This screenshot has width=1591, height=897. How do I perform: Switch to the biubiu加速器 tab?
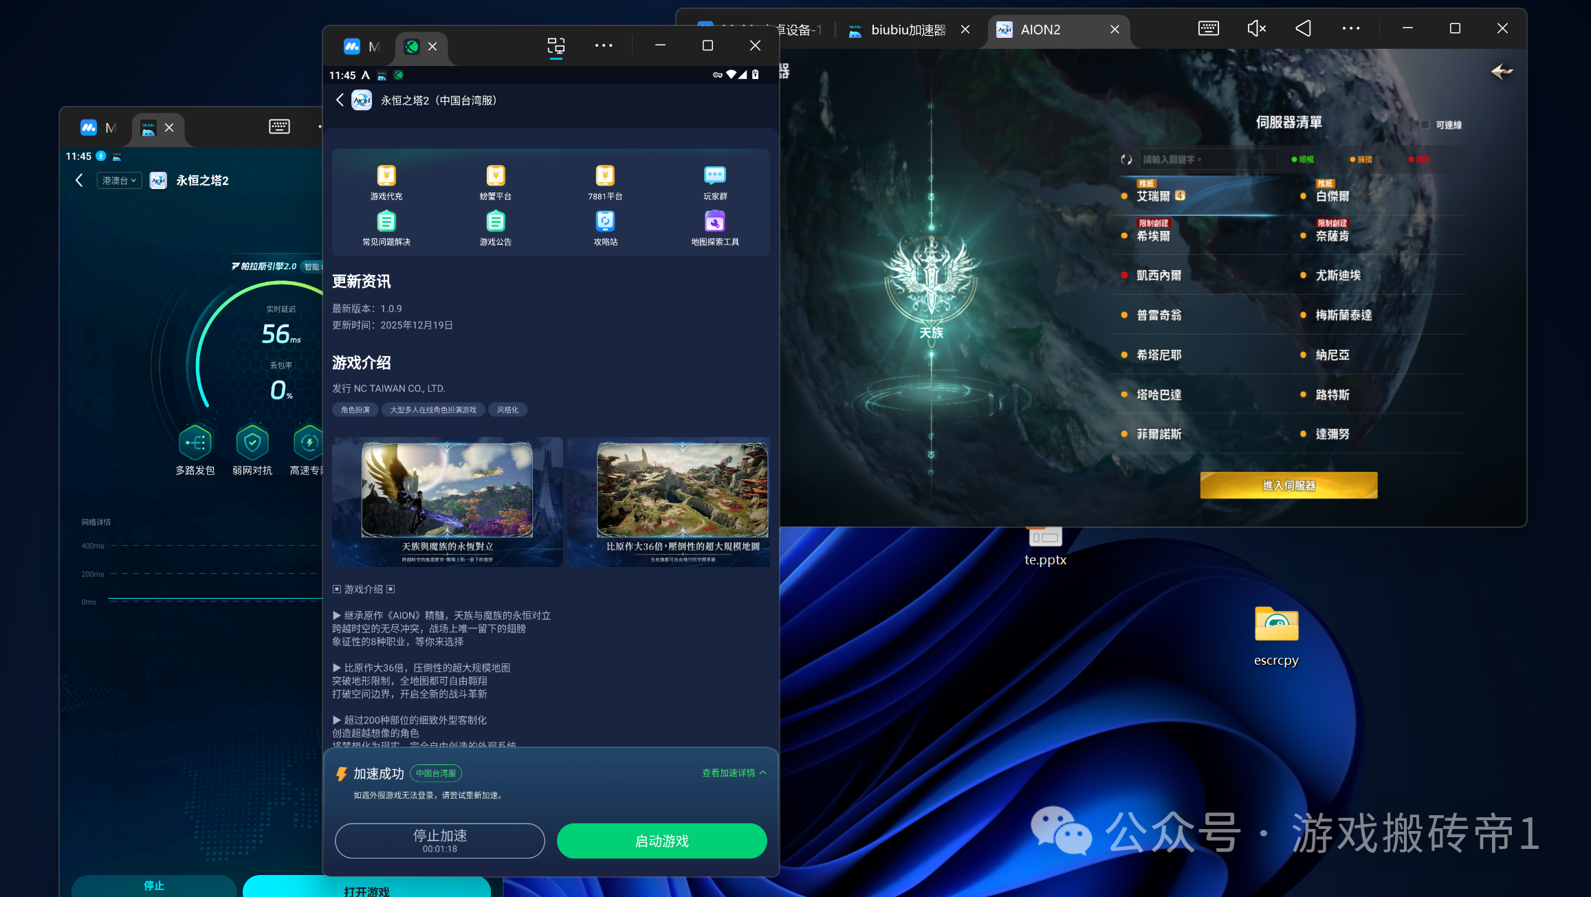click(908, 30)
